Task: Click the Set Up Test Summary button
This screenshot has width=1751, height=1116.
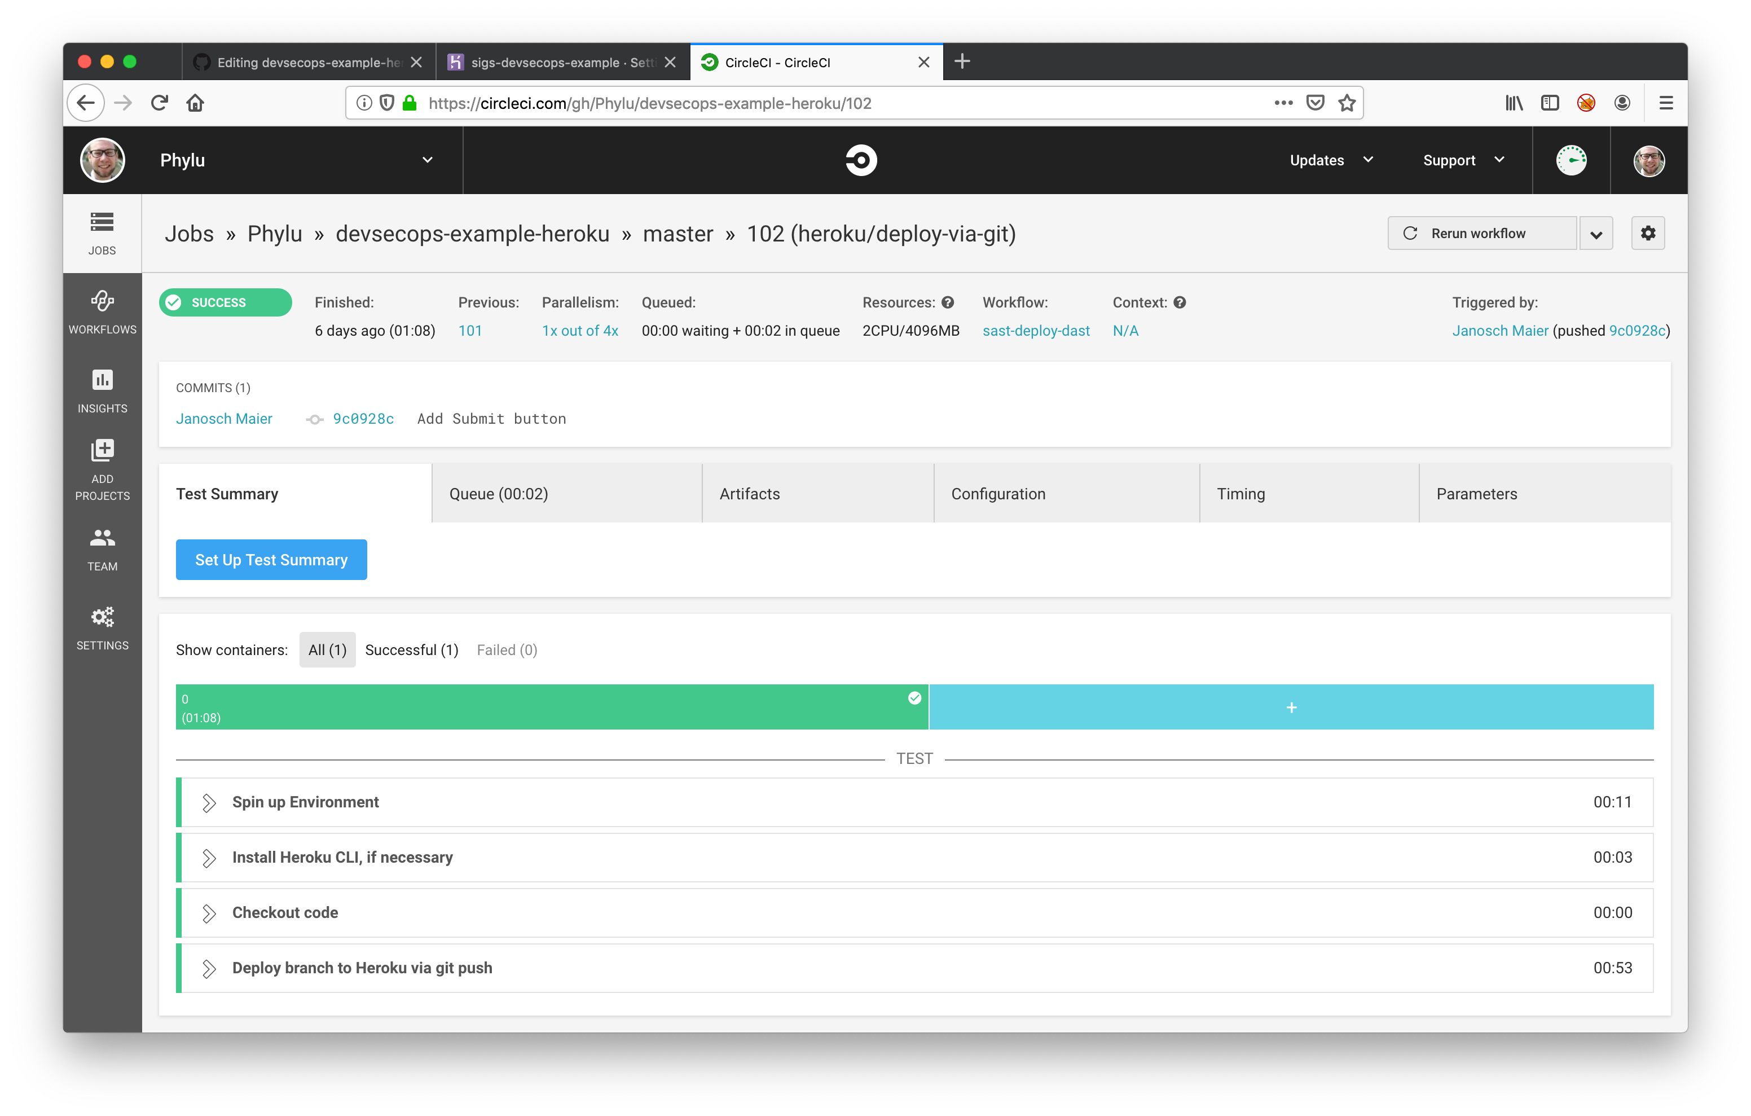Action: (271, 560)
